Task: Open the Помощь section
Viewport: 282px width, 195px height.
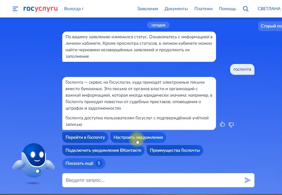Action: tap(227, 9)
